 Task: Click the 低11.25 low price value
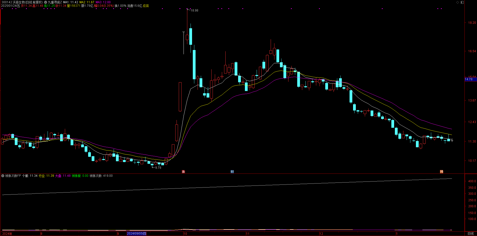point(50,6)
